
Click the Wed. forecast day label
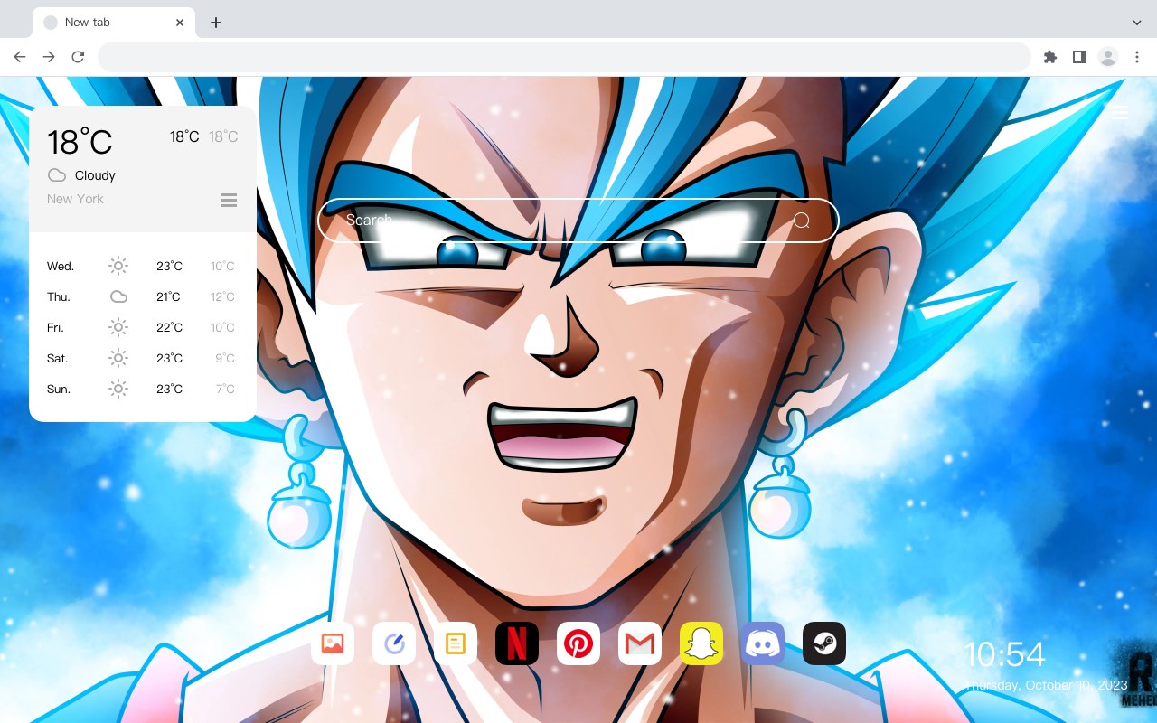coord(61,267)
